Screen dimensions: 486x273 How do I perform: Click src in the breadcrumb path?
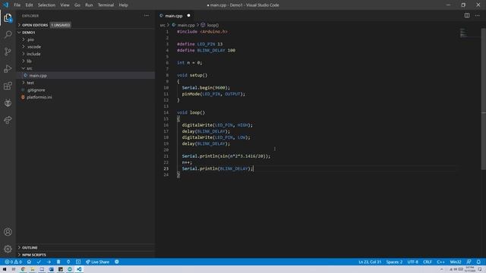(163, 25)
